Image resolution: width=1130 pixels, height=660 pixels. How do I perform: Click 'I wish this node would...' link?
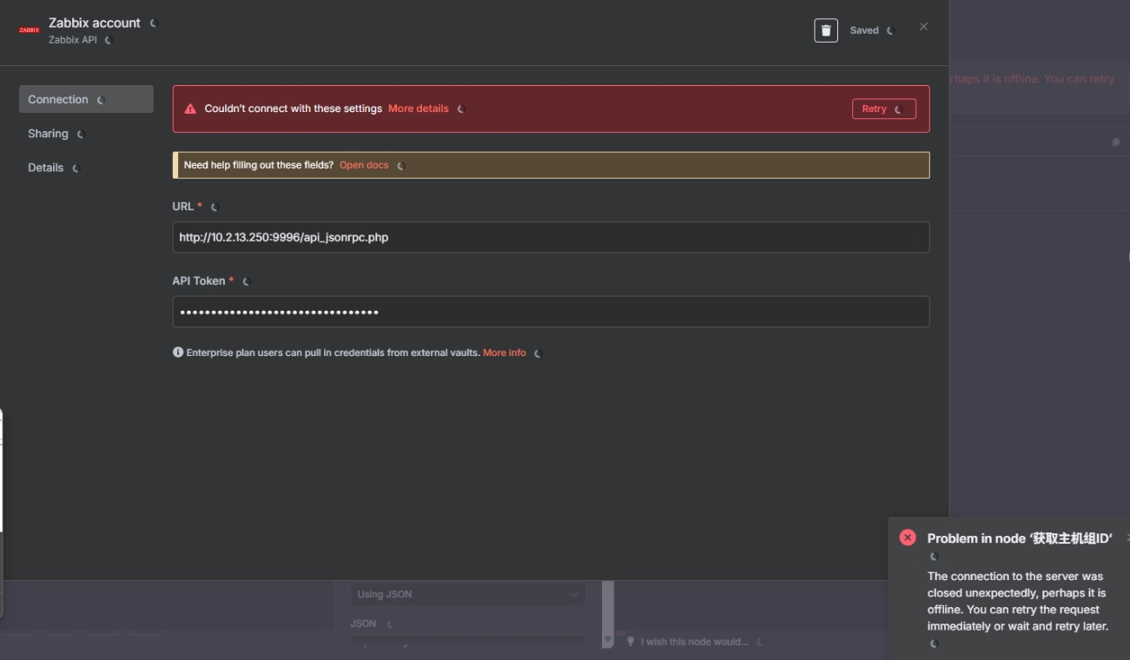[x=695, y=642]
